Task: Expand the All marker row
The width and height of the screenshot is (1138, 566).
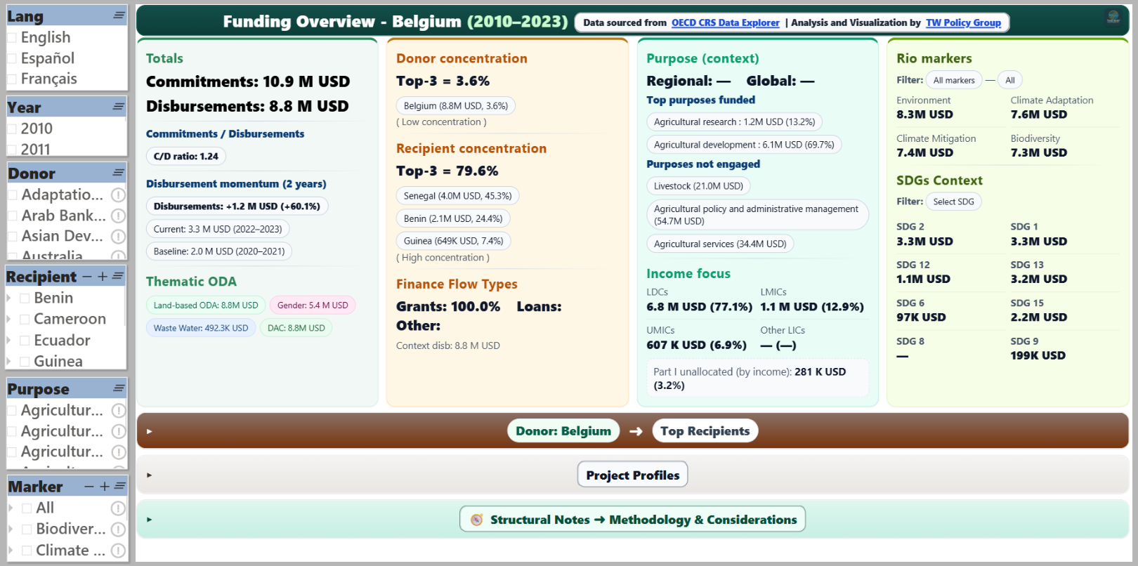Action: pyautogui.click(x=11, y=508)
